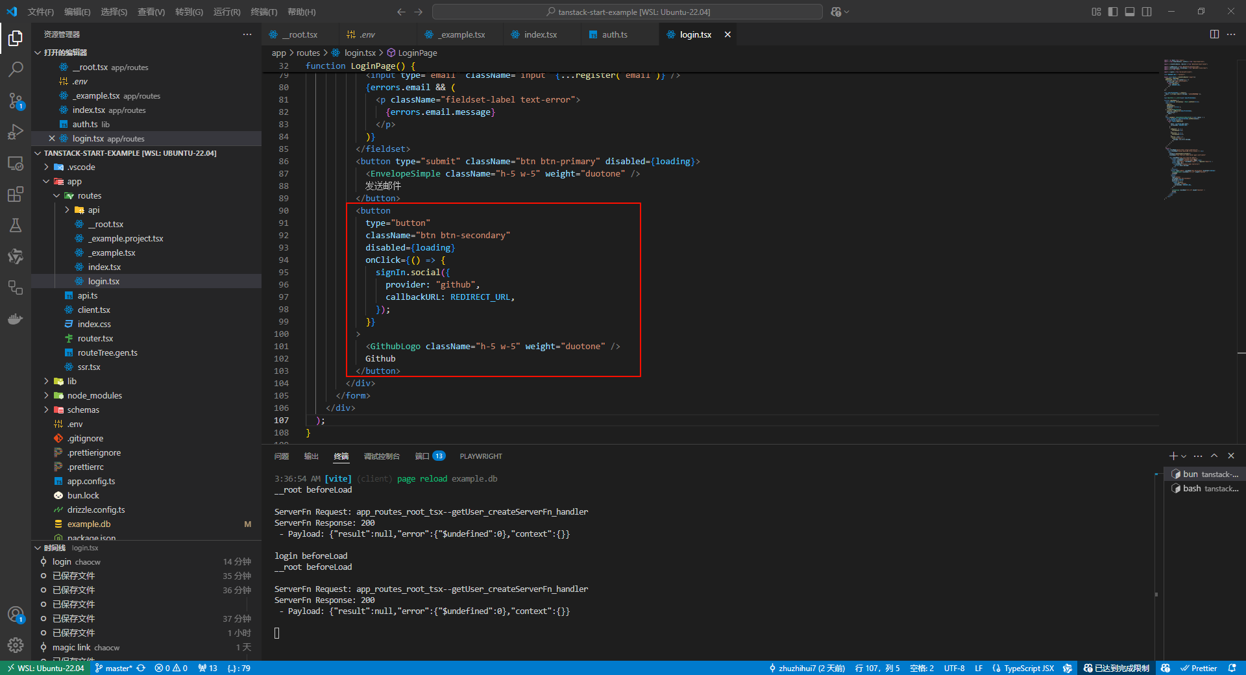Open the Explorer view in activity bar
1246x675 pixels.
coord(16,39)
